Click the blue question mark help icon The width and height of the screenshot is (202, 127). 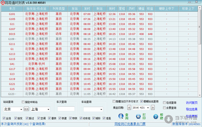click(x=156, y=117)
